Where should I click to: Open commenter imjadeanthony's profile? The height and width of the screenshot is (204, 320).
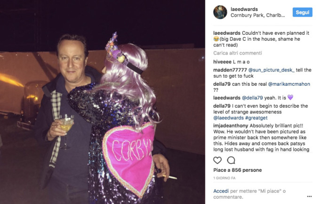(231, 126)
